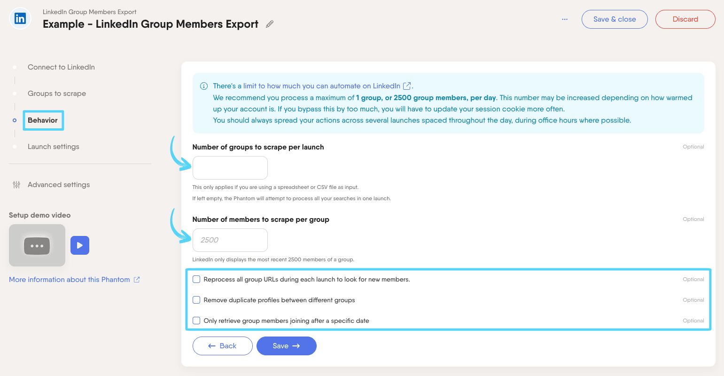Click external link icon beside Phantom info

pyautogui.click(x=137, y=280)
